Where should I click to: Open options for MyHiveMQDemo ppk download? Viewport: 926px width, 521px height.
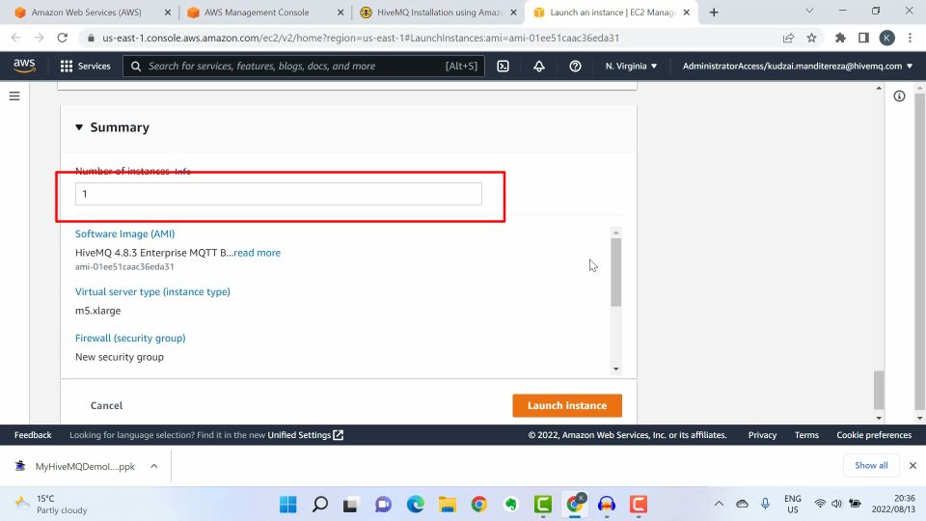tap(154, 466)
